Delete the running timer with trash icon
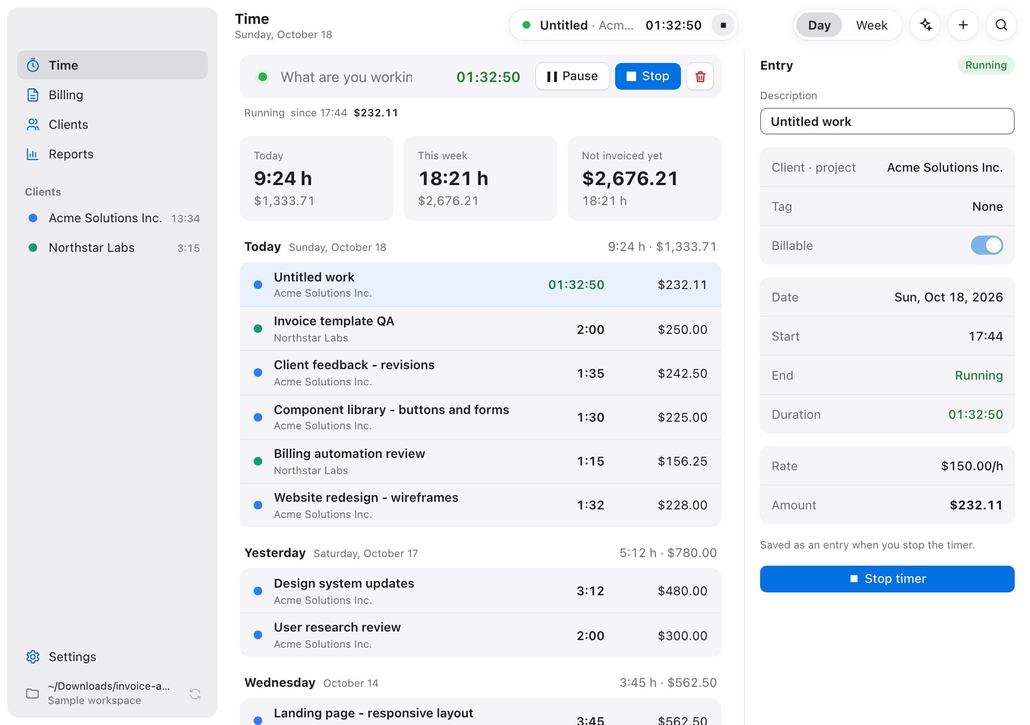 (x=700, y=76)
